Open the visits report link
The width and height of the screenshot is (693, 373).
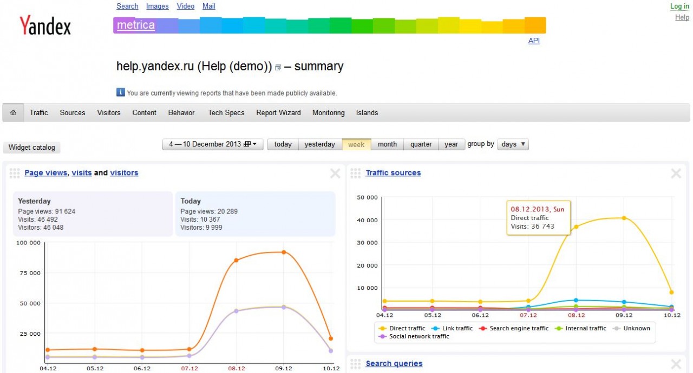[x=82, y=173]
